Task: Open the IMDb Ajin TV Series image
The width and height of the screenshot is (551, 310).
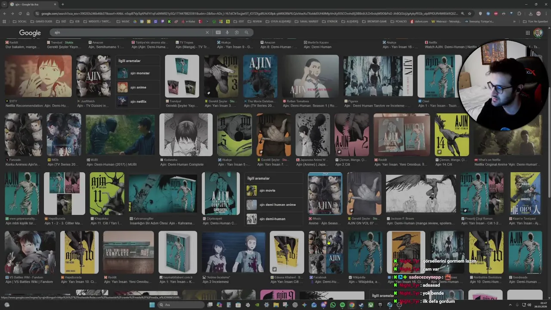Action: pyautogui.click(x=64, y=135)
